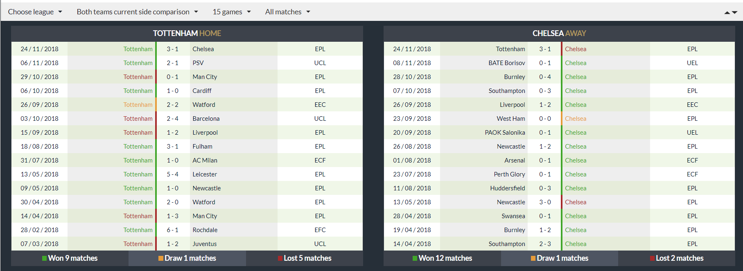Image resolution: width=743 pixels, height=271 pixels.
Task: Click date 06 / 11 / 2018 in Tottenham table
Action: coord(39,63)
